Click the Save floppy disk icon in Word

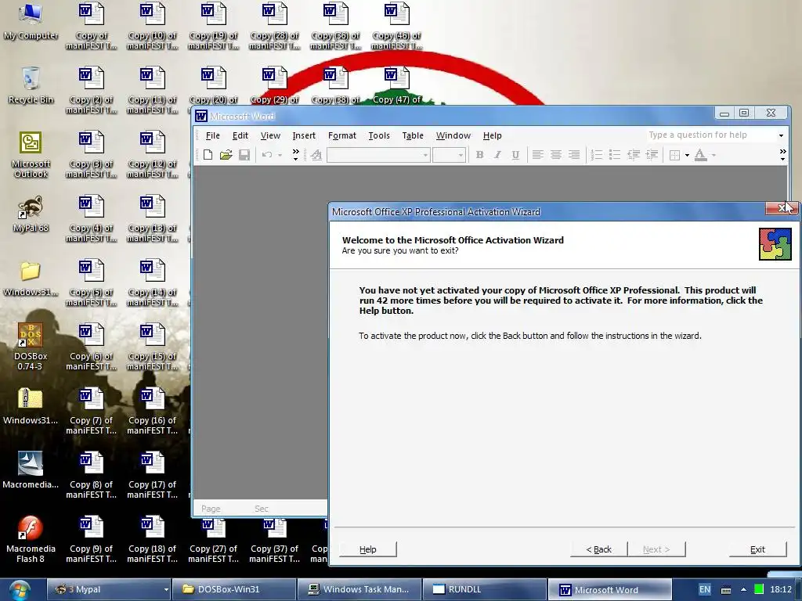244,155
